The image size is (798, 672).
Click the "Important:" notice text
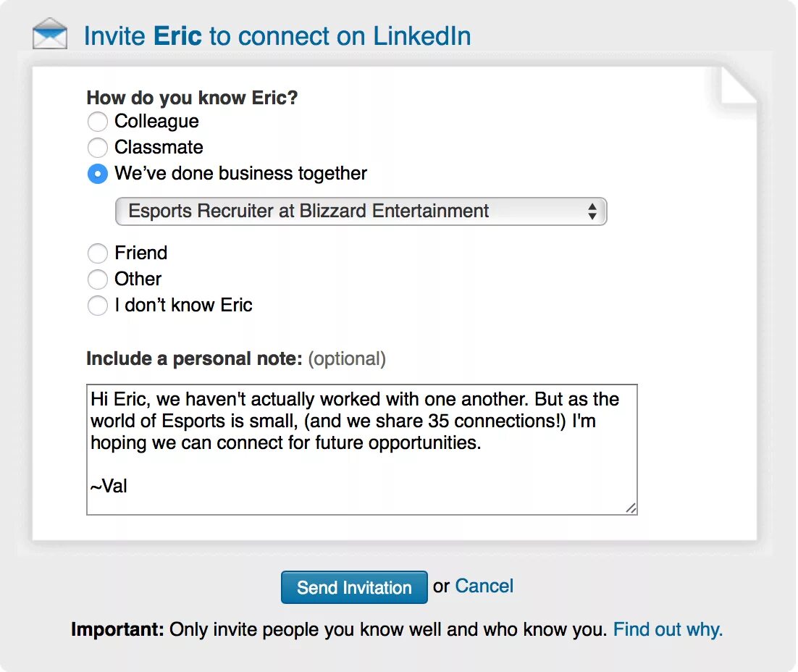tap(118, 629)
